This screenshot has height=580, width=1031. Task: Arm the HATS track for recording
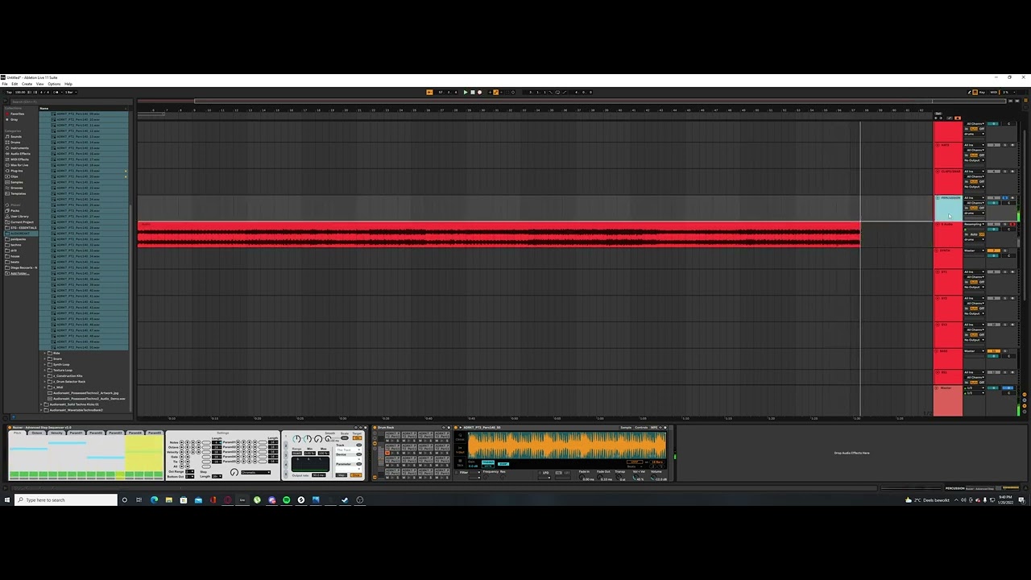[1012, 145]
